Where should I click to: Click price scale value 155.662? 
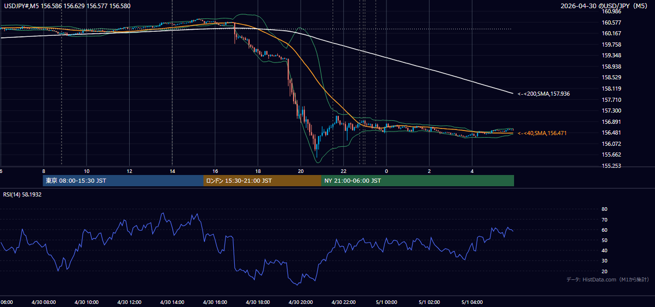point(611,155)
